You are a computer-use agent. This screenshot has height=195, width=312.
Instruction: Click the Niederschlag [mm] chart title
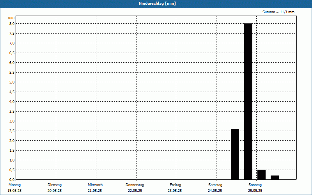157,4
